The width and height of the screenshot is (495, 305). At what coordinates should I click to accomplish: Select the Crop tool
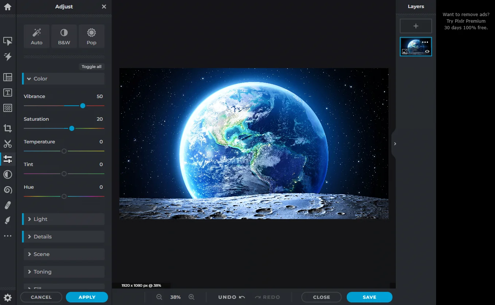click(x=8, y=128)
